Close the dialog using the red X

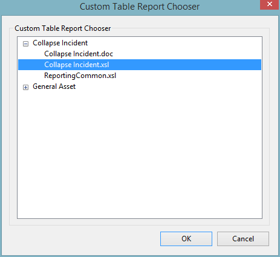point(270,4)
